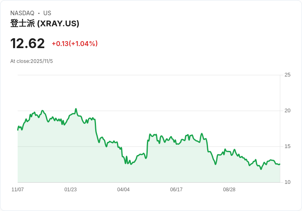Click the 06/17 date axis label
Viewport: 302px width, 211px height.
[x=176, y=190]
